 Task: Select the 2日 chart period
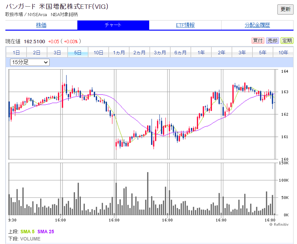point(37,52)
